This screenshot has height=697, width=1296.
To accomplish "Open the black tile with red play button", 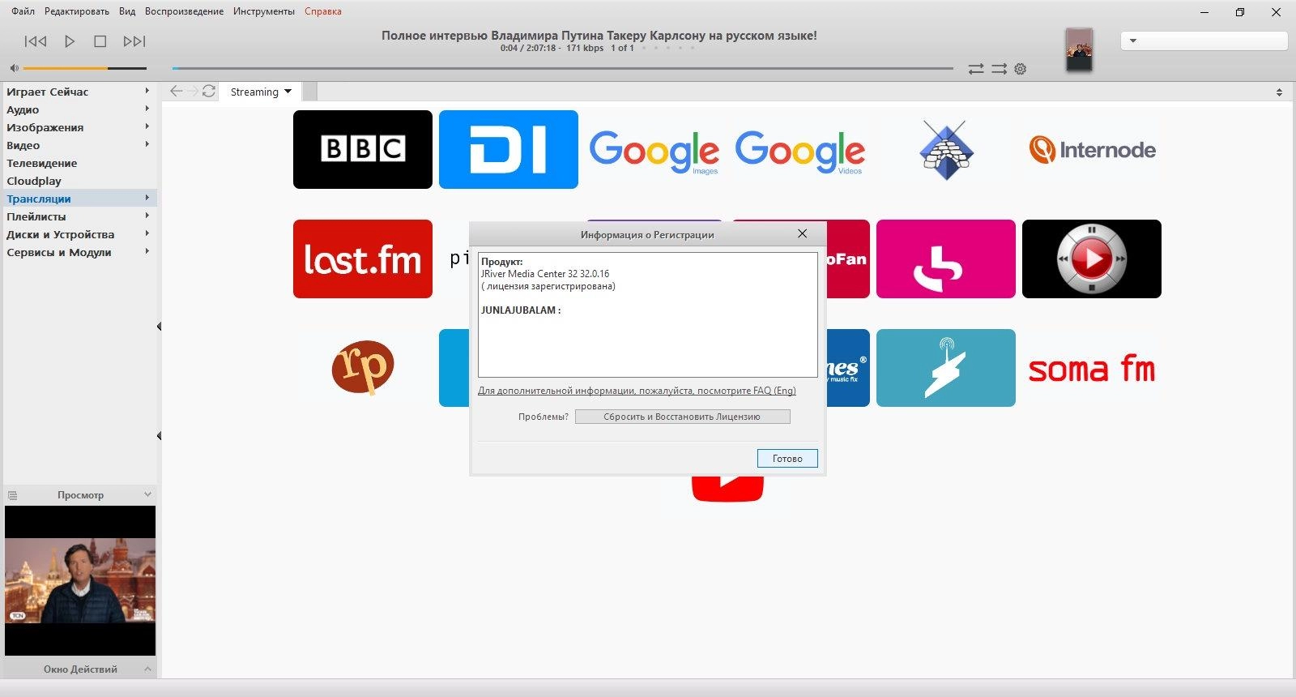I will click(1092, 259).
